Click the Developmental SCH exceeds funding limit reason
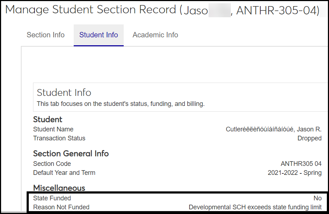Screen dimensions: 329x214 (x=255, y=207)
